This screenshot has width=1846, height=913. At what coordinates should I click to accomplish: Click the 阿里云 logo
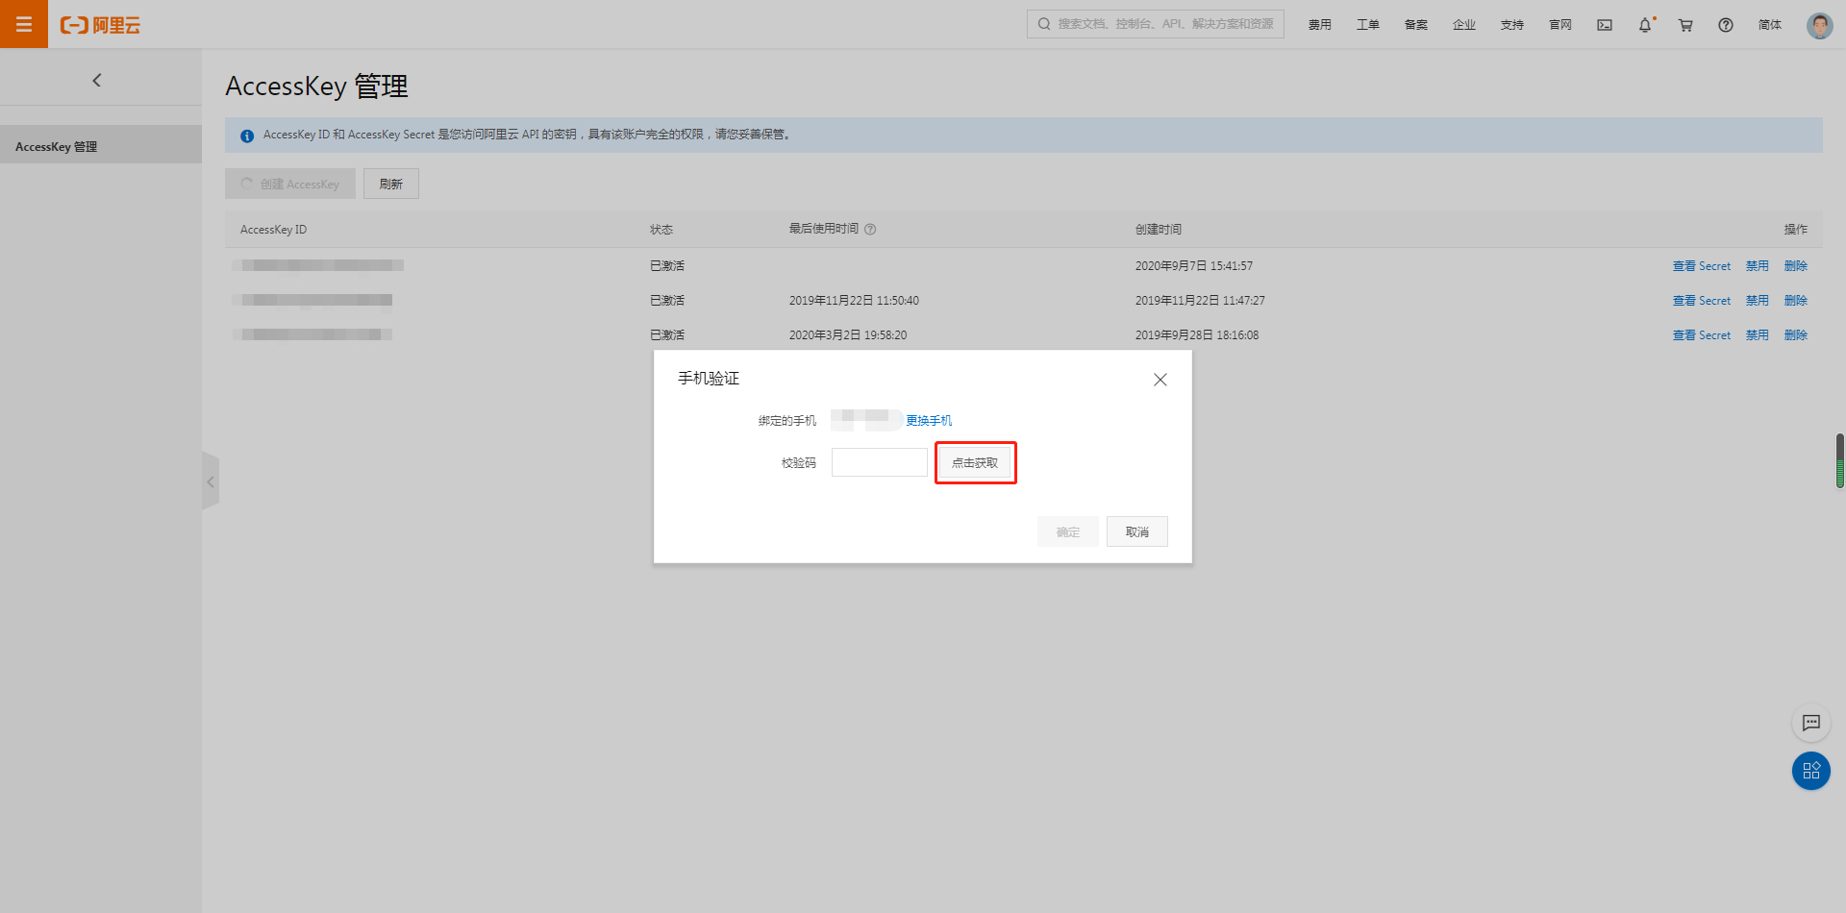click(x=100, y=25)
